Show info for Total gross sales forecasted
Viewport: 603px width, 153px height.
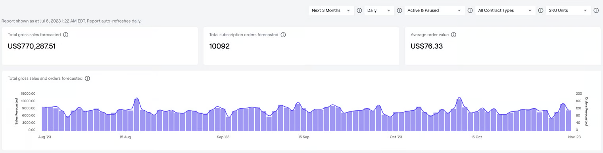coord(66,35)
